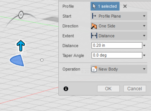Image resolution: width=151 pixels, height=111 pixels.
Task: Click the New Body operation icon
Action: [x=94, y=69]
